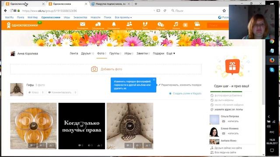Click Друзья сейчас на сайте link
The width and height of the screenshot is (280, 157).
pos(228,148)
